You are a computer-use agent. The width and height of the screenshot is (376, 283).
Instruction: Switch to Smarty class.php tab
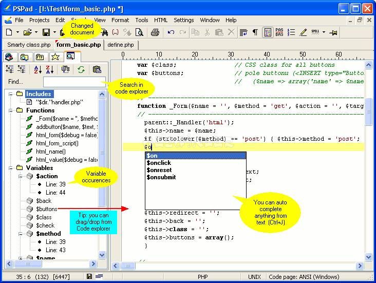pyautogui.click(x=29, y=45)
